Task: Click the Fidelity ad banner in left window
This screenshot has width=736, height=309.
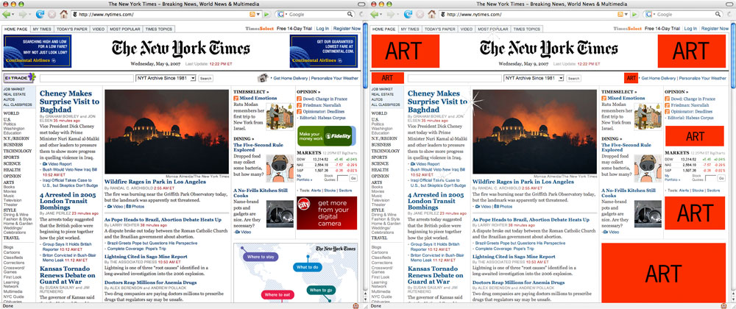Action: 326,135
